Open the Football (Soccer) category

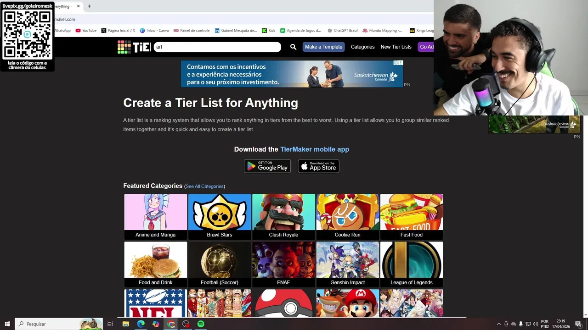click(x=220, y=264)
